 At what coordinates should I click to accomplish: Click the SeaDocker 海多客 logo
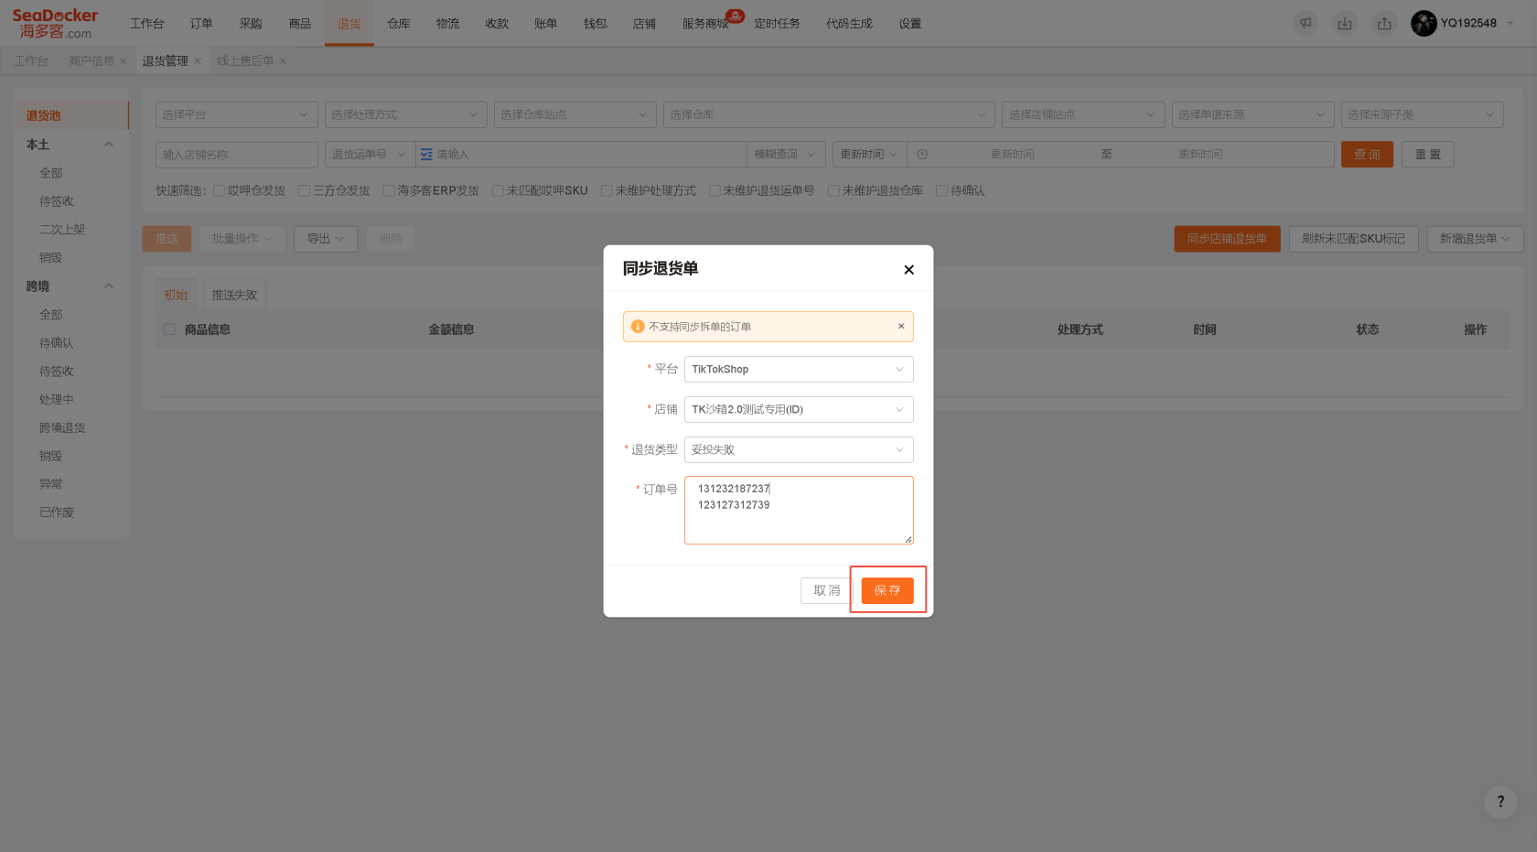55,24
